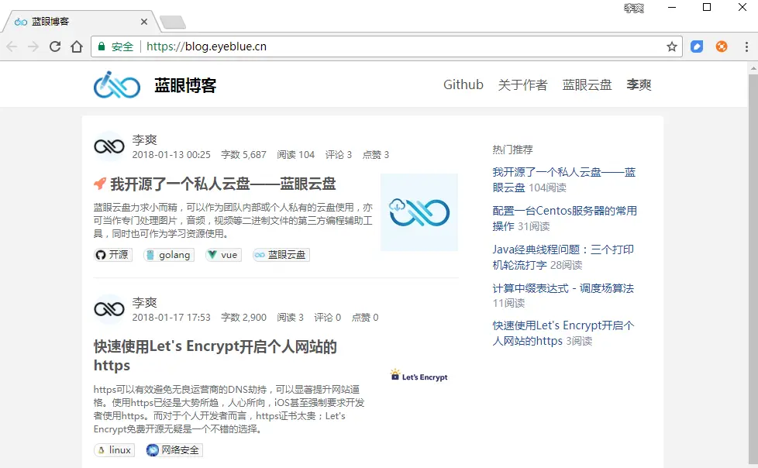Viewport: 758px width, 468px height.
Task: Open a new browser tab
Action: [x=173, y=22]
